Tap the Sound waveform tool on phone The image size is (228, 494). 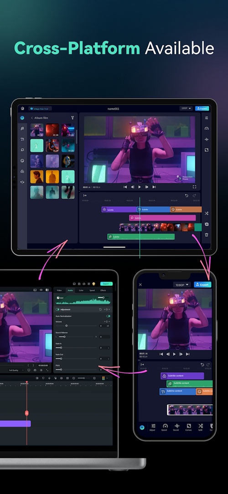pyautogui.click(x=176, y=427)
